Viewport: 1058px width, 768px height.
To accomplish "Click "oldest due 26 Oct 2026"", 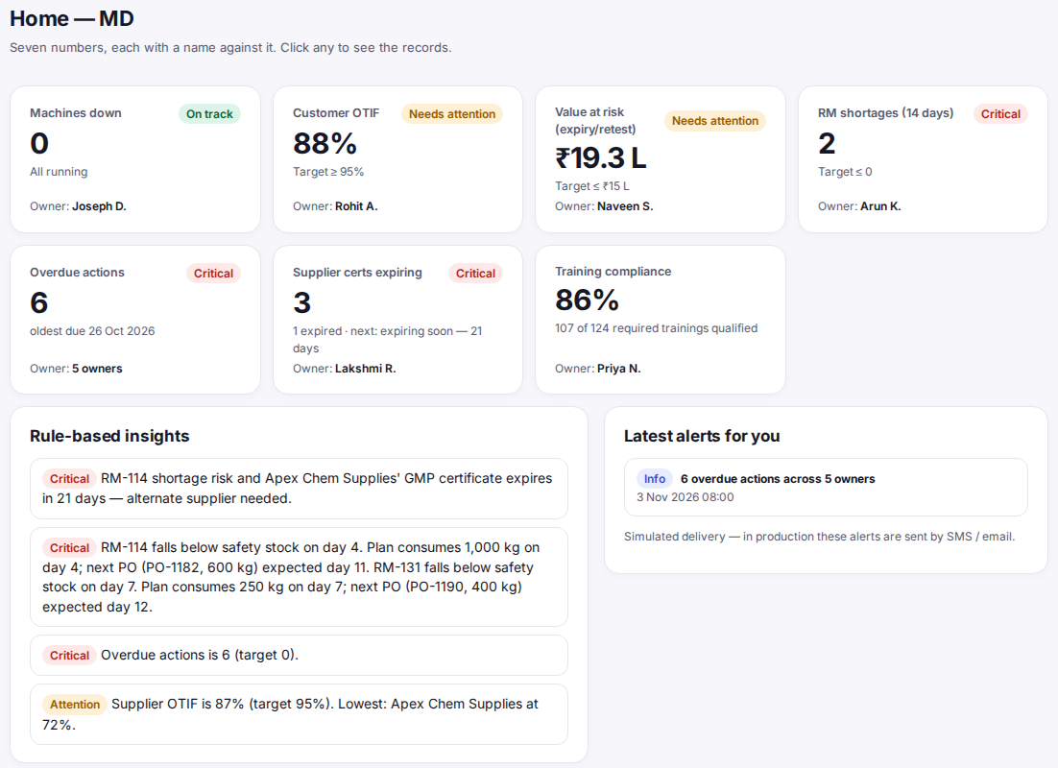I will point(92,331).
